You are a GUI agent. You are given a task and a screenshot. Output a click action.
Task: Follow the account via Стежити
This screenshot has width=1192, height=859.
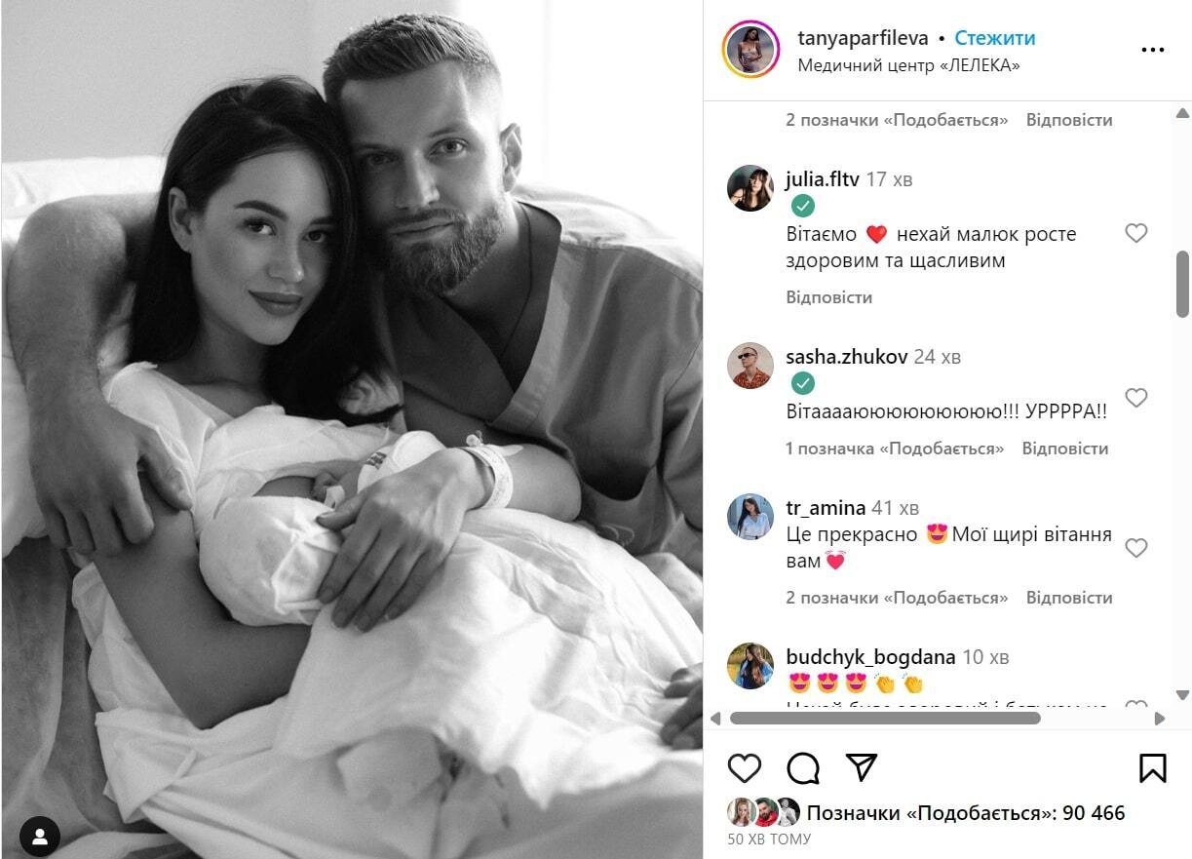coord(995,38)
